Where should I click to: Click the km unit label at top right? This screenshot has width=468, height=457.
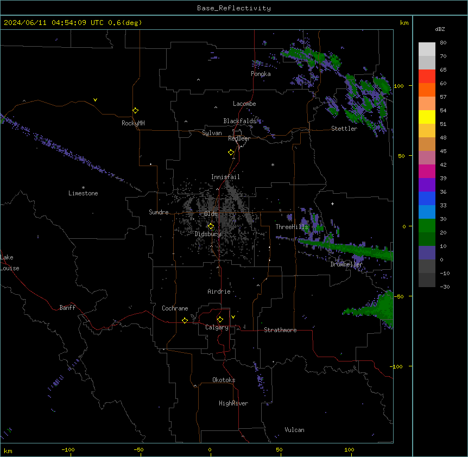(404, 23)
